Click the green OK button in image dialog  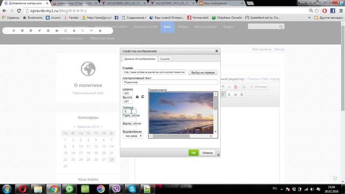click(194, 153)
